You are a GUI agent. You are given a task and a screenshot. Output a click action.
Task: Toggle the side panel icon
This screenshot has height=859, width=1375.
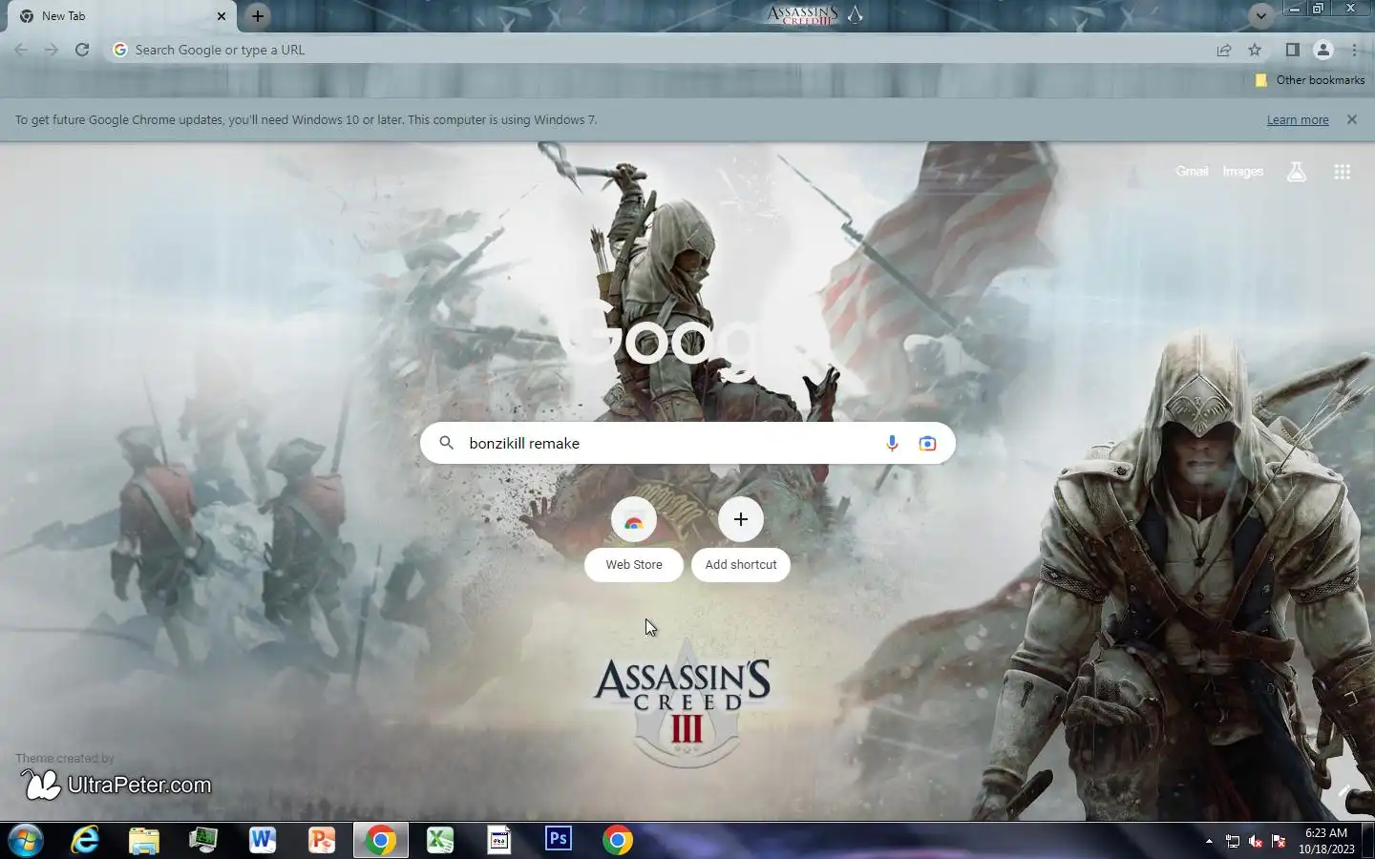(1292, 50)
